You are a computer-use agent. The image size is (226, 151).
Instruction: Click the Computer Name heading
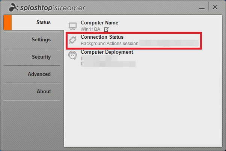[x=99, y=23]
